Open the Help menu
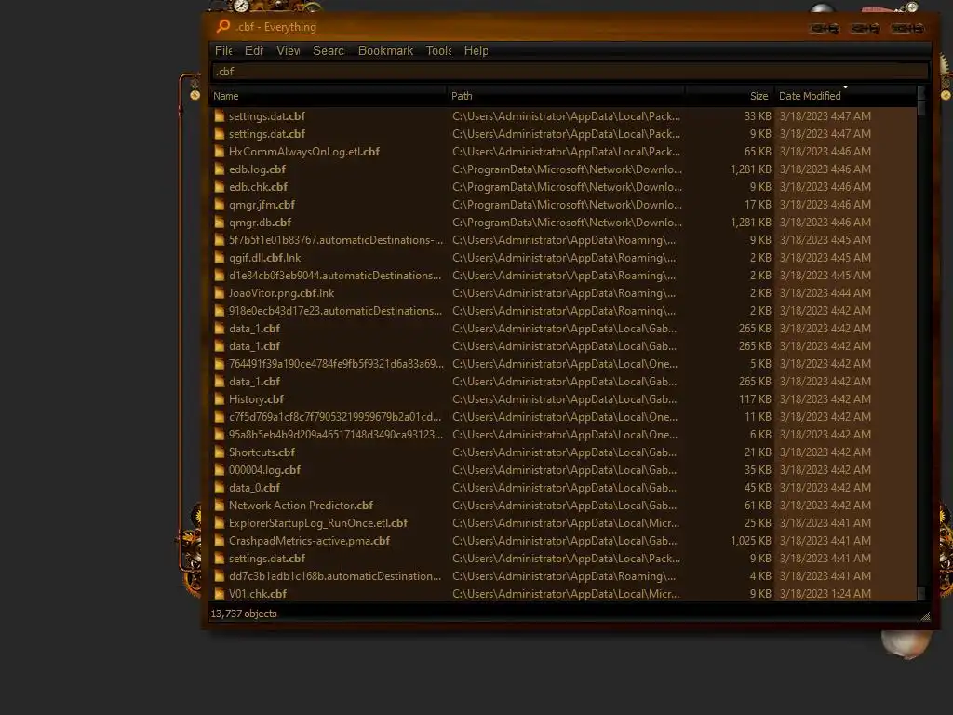The image size is (953, 715). (476, 51)
